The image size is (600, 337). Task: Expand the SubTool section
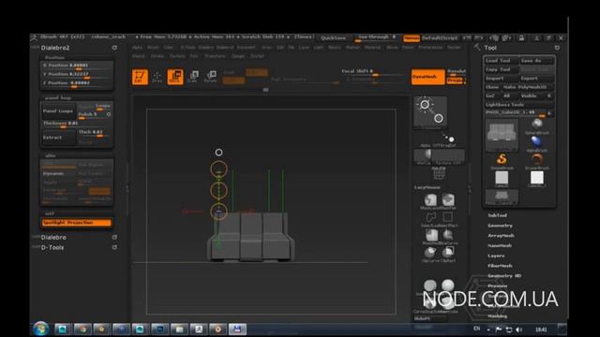click(497, 215)
